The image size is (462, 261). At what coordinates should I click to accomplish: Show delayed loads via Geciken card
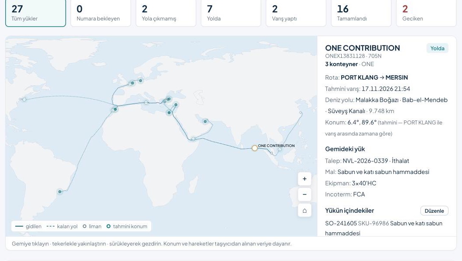(426, 13)
